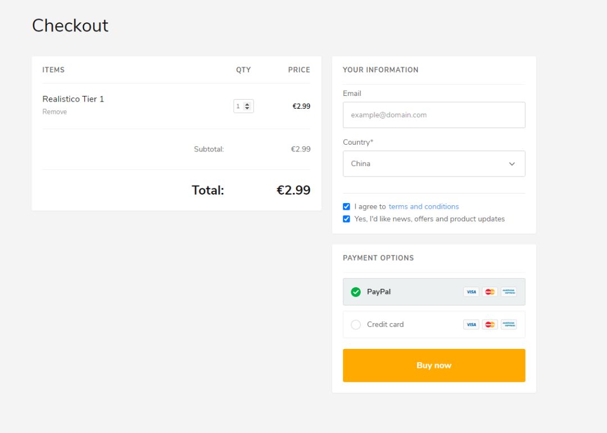This screenshot has height=433, width=607.
Task: Click green checkmark icon beside PayPal
Action: click(356, 292)
